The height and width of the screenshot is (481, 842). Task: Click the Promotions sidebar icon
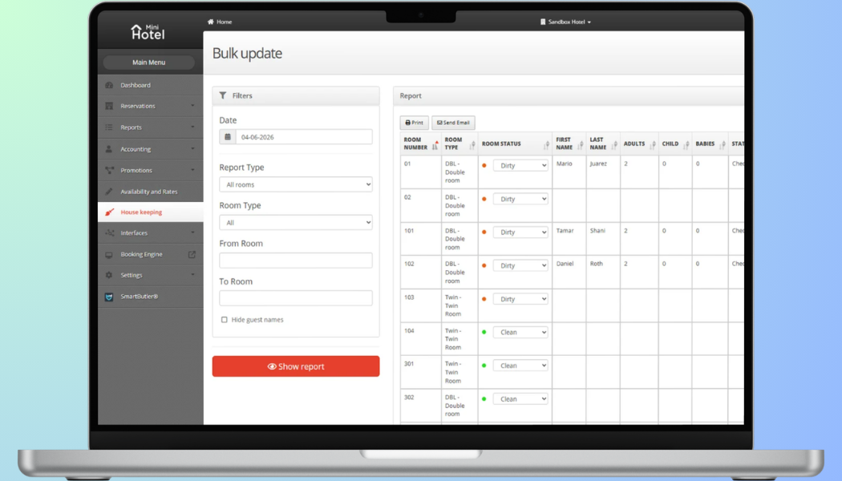(x=109, y=170)
